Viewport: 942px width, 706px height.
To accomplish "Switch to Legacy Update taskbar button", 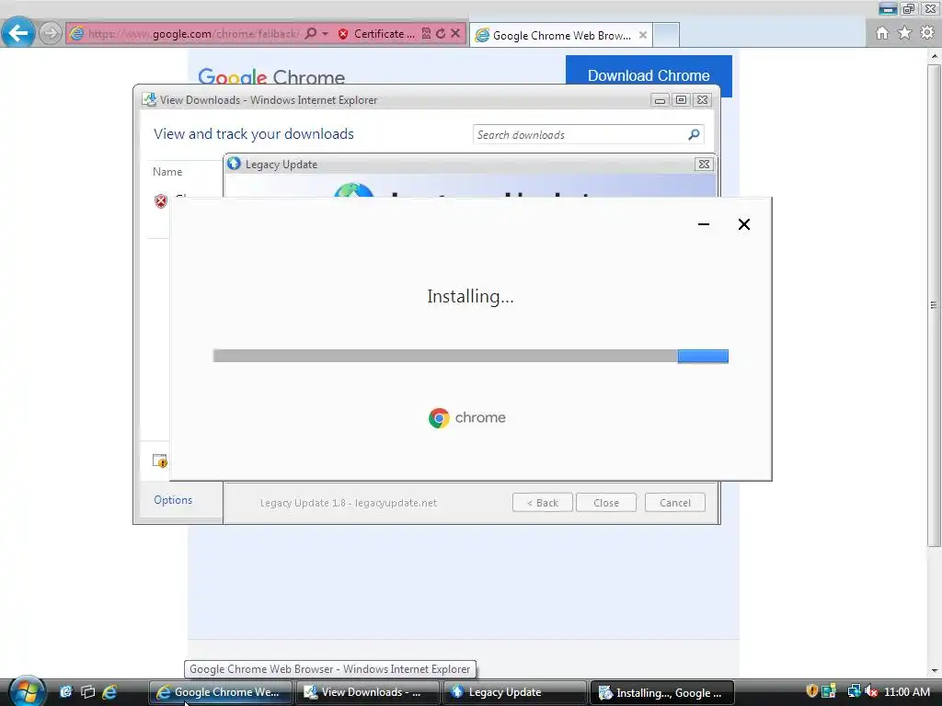I will [x=515, y=692].
